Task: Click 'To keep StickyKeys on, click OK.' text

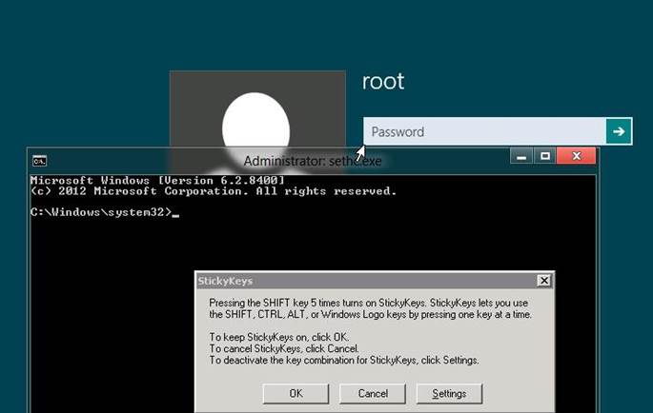Action: [279, 337]
